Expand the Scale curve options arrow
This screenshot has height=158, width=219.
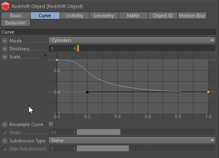pos(45,56)
